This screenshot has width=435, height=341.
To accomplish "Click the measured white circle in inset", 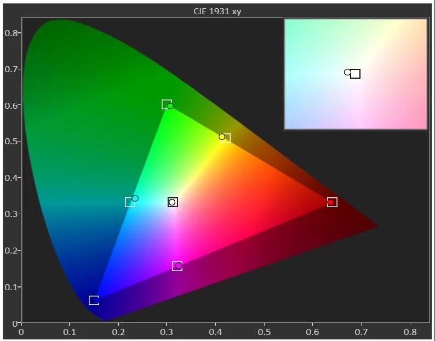I will coord(347,72).
